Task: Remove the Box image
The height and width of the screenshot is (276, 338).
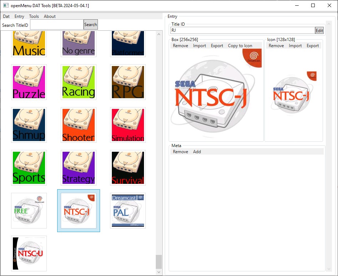Action: [180, 46]
